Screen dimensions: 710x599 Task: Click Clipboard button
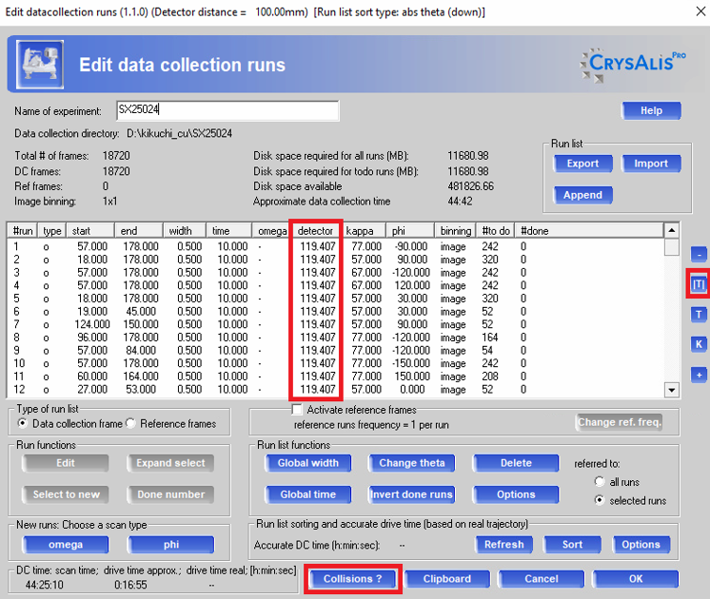447,579
